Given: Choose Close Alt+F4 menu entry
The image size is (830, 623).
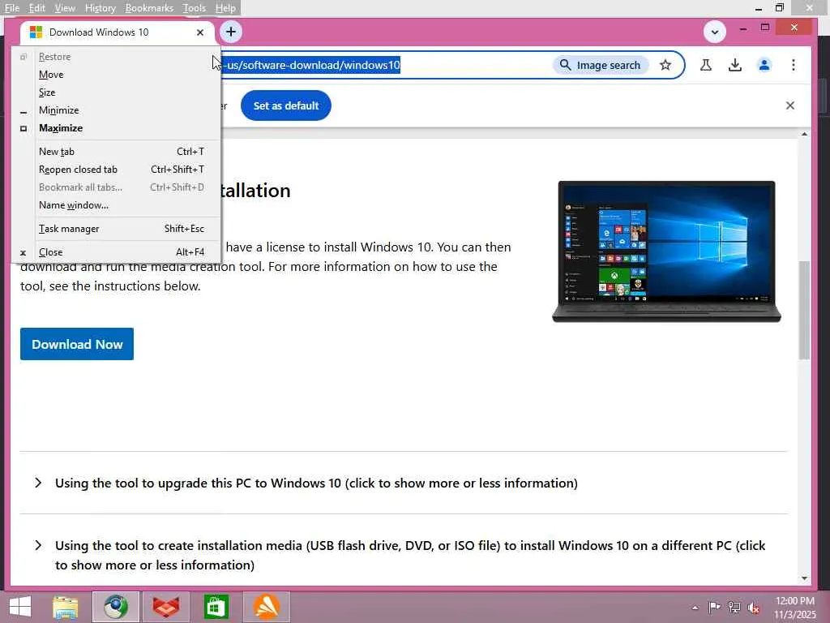Looking at the screenshot, I should click(x=117, y=252).
